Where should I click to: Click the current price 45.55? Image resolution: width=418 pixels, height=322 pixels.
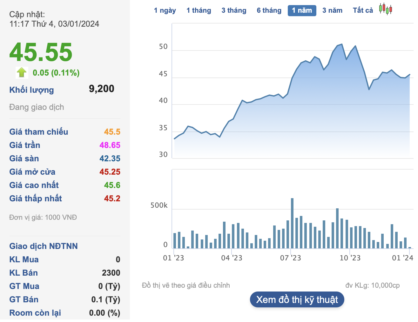(41, 52)
